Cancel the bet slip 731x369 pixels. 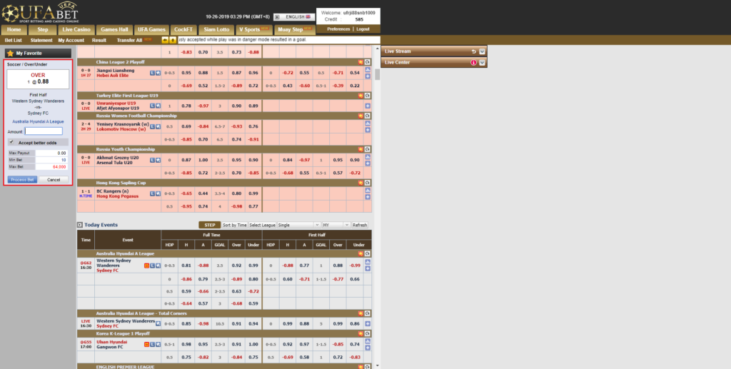pyautogui.click(x=54, y=180)
